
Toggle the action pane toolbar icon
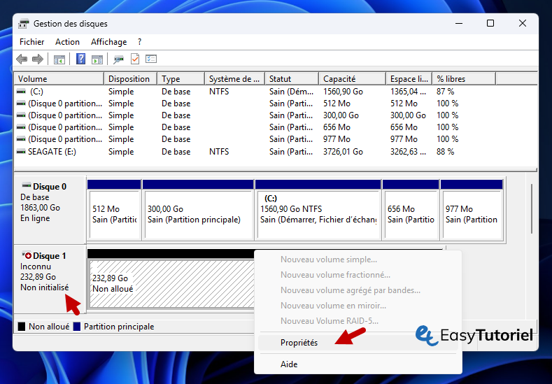(x=97, y=59)
